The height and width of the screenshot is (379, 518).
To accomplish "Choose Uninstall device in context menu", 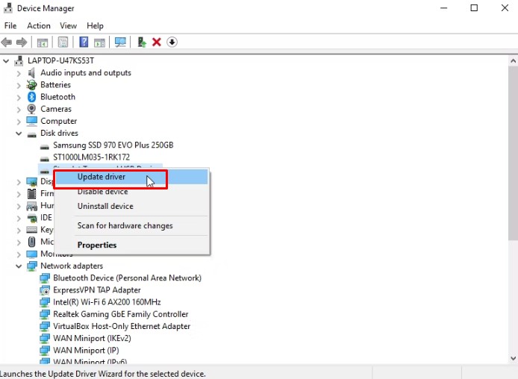I will pos(131,206).
